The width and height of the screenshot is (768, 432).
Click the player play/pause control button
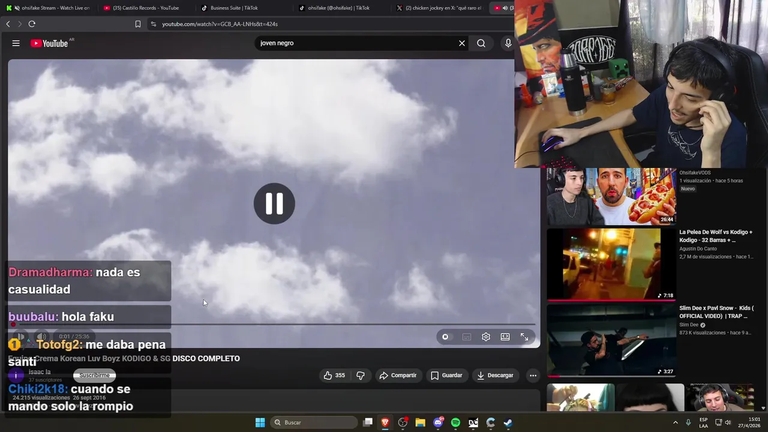pyautogui.click(x=20, y=337)
